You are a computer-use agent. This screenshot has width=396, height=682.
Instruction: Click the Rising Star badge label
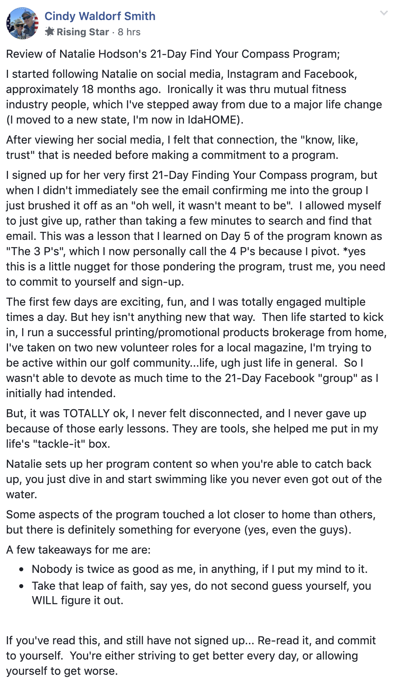83,32
